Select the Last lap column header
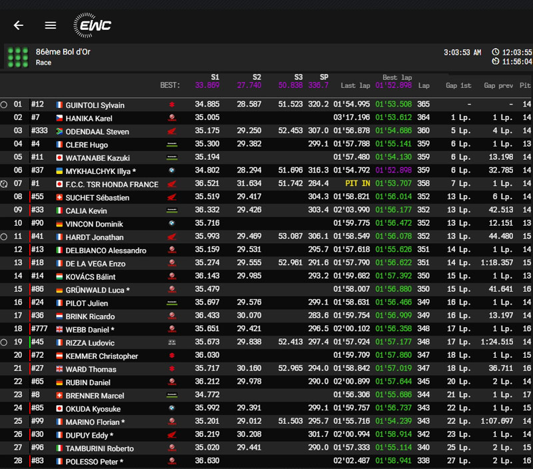 click(356, 86)
